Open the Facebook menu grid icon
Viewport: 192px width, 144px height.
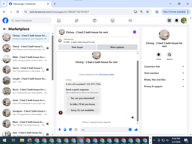pos(169,20)
